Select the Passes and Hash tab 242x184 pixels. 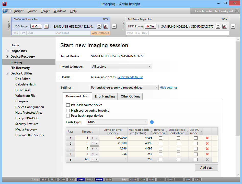[77, 96]
